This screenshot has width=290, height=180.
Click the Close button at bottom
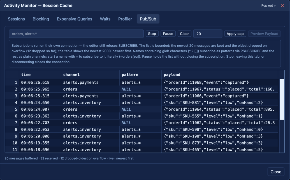tap(276, 172)
